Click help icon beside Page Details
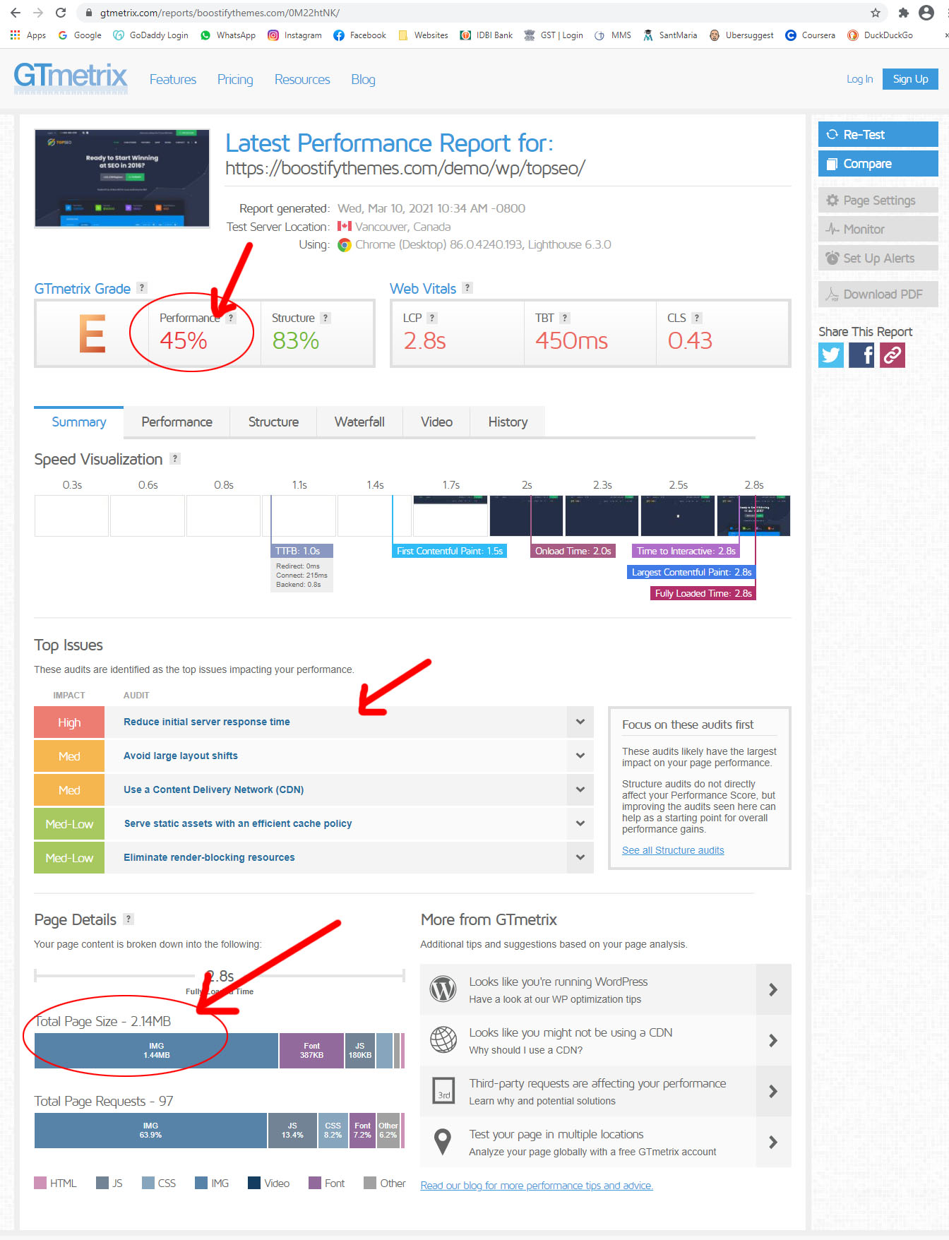The width and height of the screenshot is (949, 1240). point(129,919)
